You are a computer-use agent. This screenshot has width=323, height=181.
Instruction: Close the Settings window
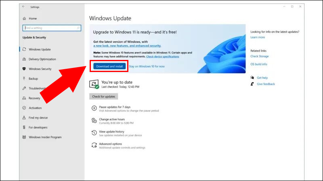(x=300, y=6)
